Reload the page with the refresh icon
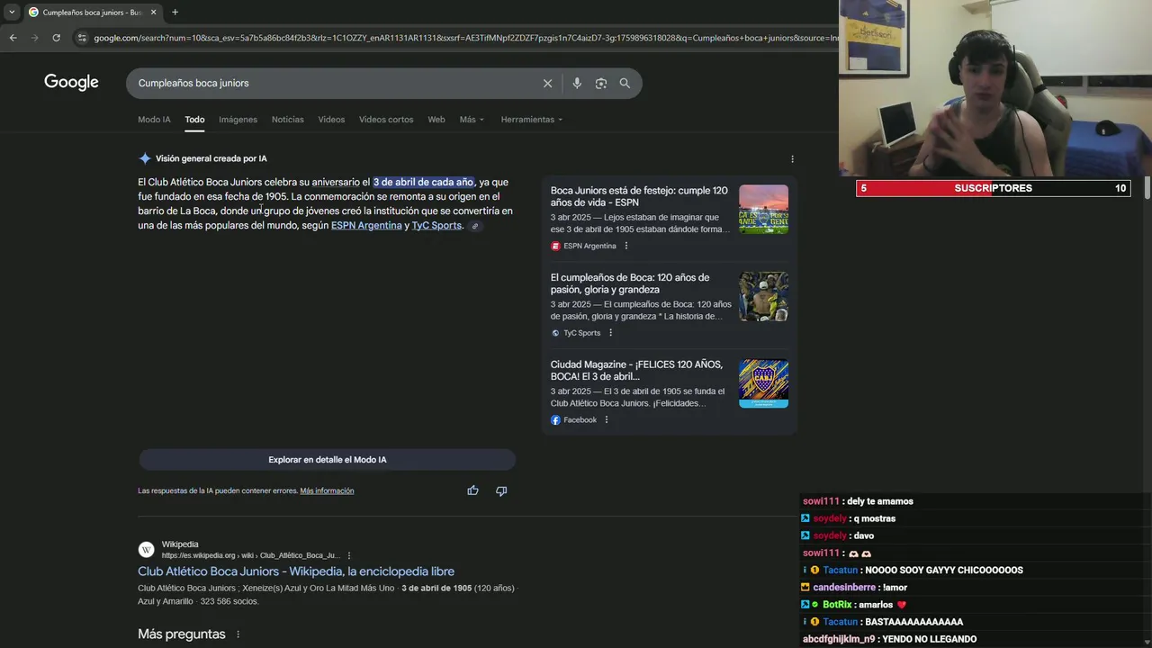 pos(56,38)
